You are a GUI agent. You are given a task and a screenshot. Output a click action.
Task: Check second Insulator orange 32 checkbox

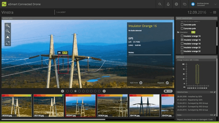[182, 51]
